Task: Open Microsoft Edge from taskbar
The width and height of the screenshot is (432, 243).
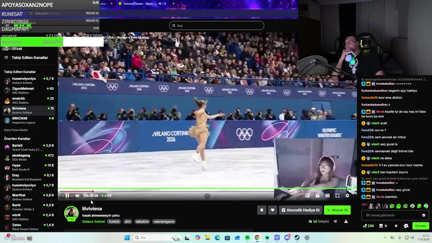Action: point(217,238)
